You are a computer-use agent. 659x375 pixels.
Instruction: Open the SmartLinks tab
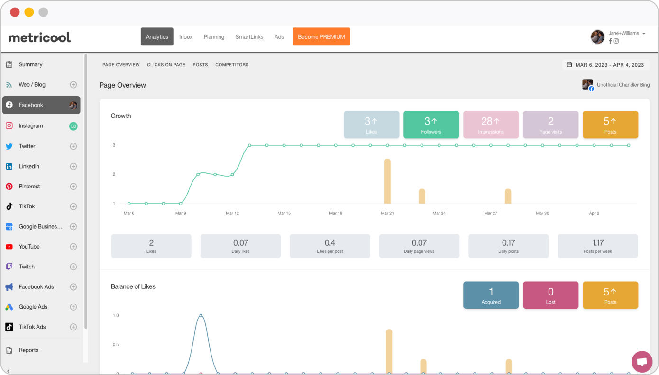tap(250, 37)
